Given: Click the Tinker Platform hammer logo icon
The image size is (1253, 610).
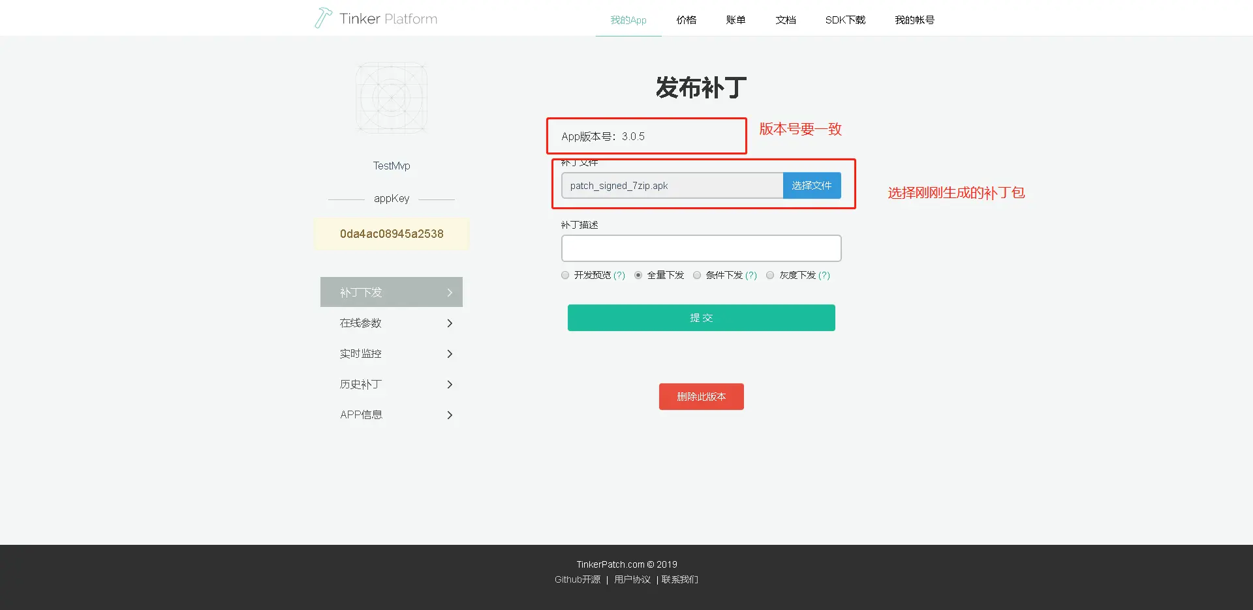Looking at the screenshot, I should click(x=323, y=18).
